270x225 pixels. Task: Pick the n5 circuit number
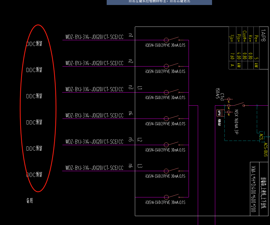coord(131,140)
